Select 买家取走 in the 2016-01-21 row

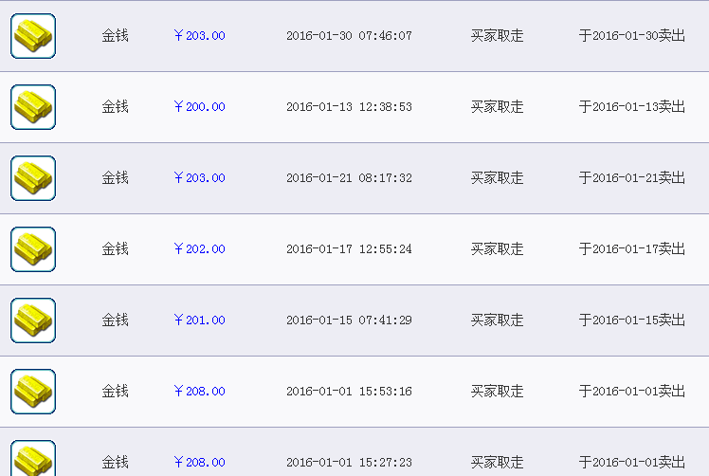pyautogui.click(x=497, y=178)
